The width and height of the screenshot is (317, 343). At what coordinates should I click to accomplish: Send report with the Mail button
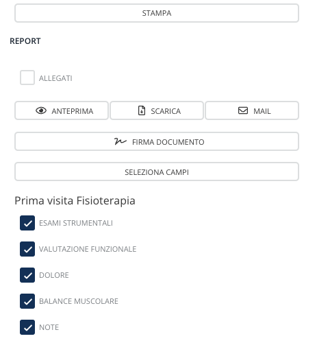point(252,110)
